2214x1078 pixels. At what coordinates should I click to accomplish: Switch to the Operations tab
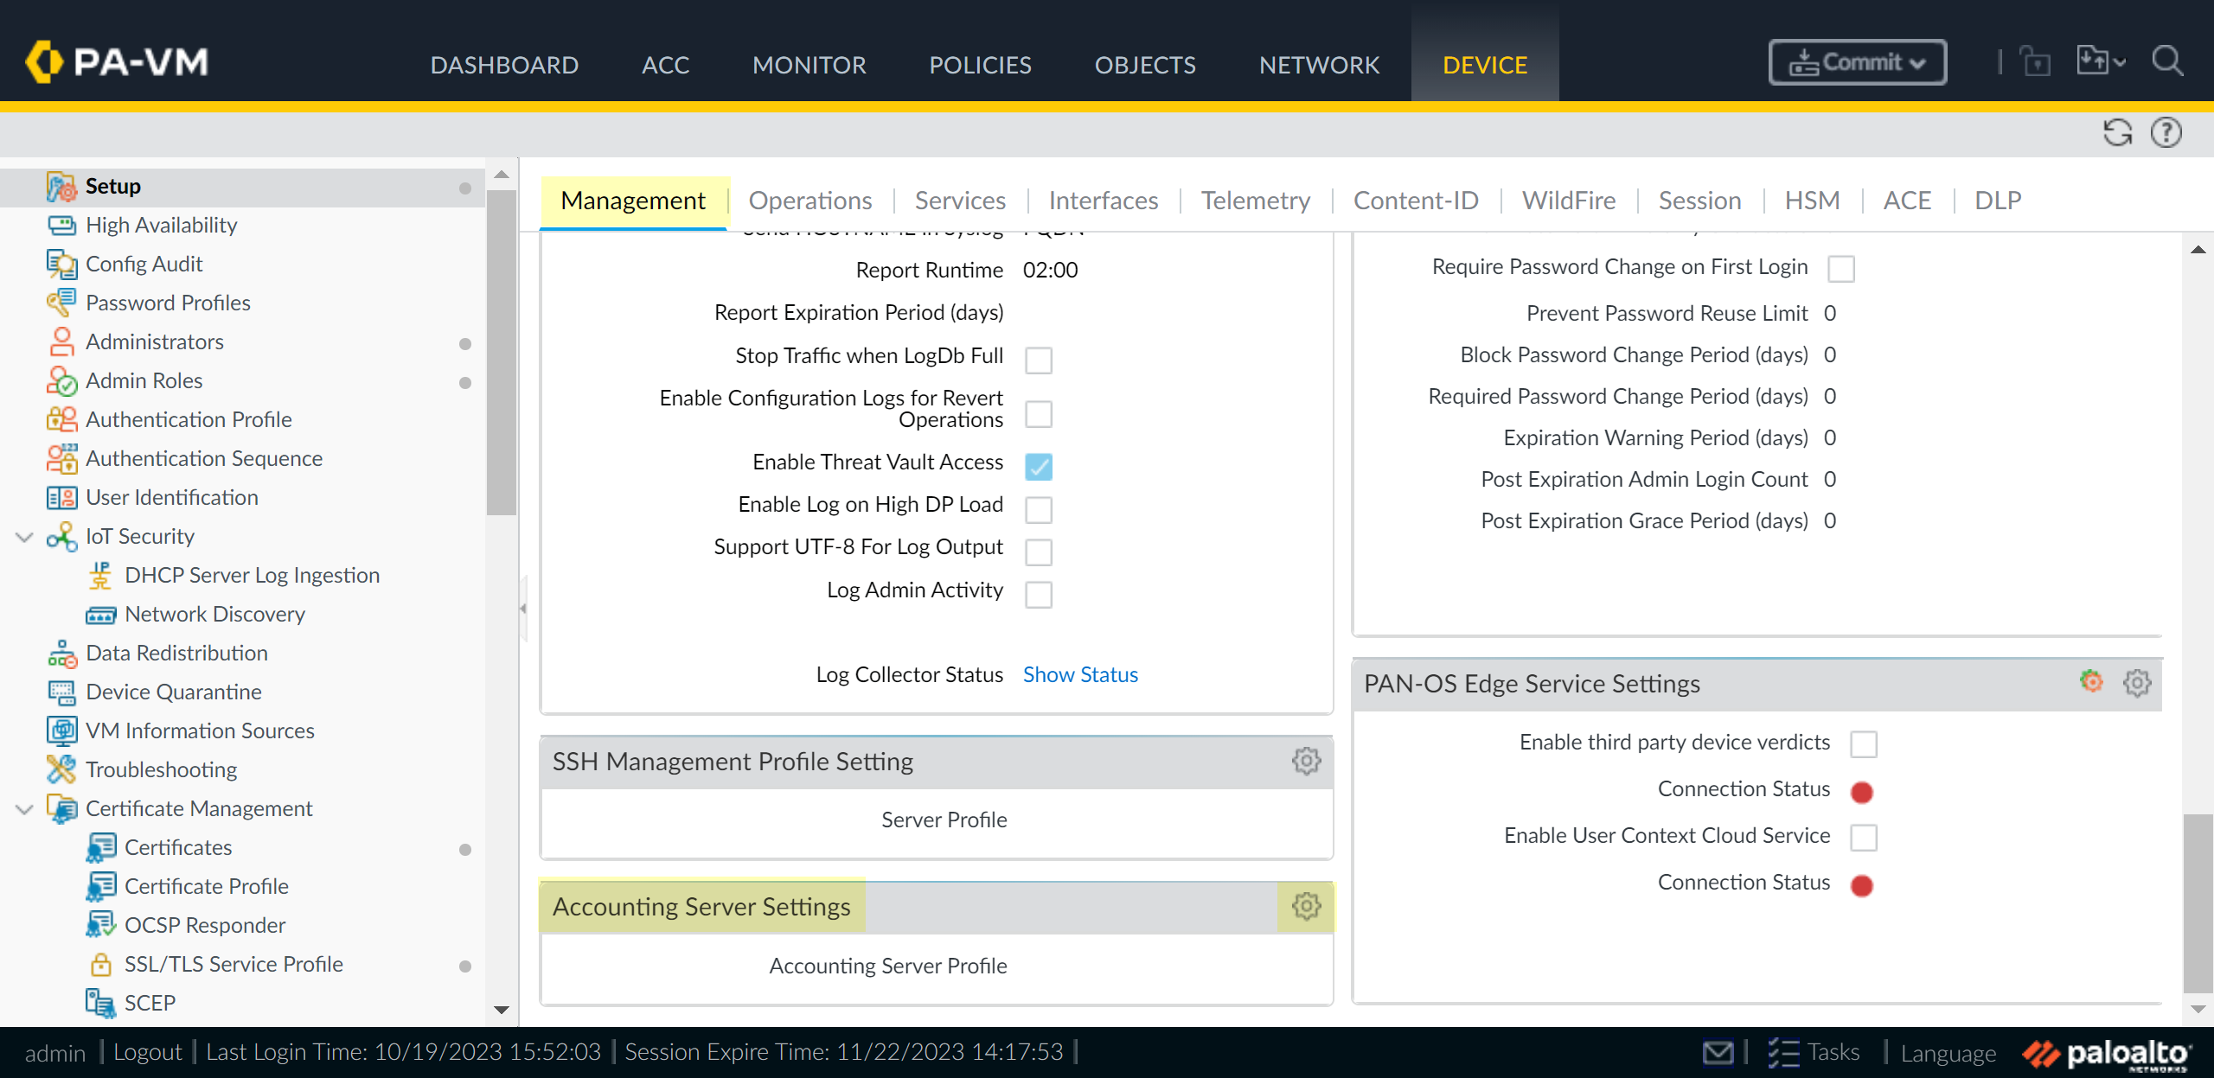pyautogui.click(x=809, y=201)
